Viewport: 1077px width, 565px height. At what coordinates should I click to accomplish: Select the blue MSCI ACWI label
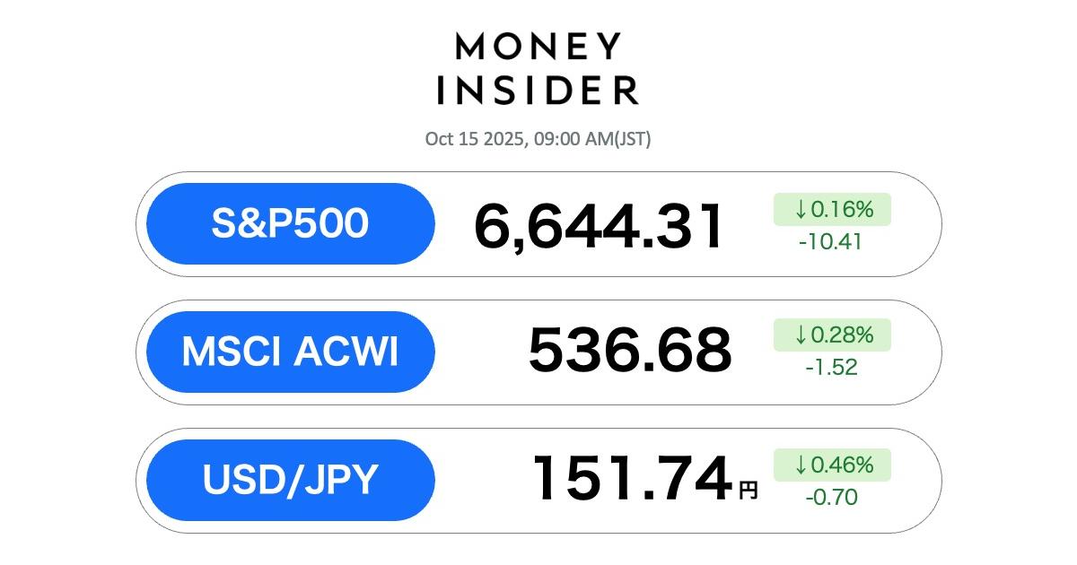pyautogui.click(x=290, y=352)
